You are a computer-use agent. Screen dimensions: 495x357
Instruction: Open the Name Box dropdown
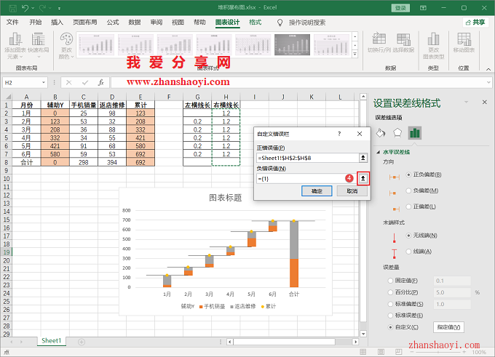click(44, 83)
